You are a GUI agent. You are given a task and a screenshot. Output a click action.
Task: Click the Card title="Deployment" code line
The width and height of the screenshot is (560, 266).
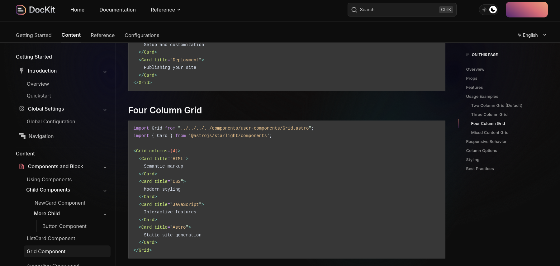coord(171,60)
